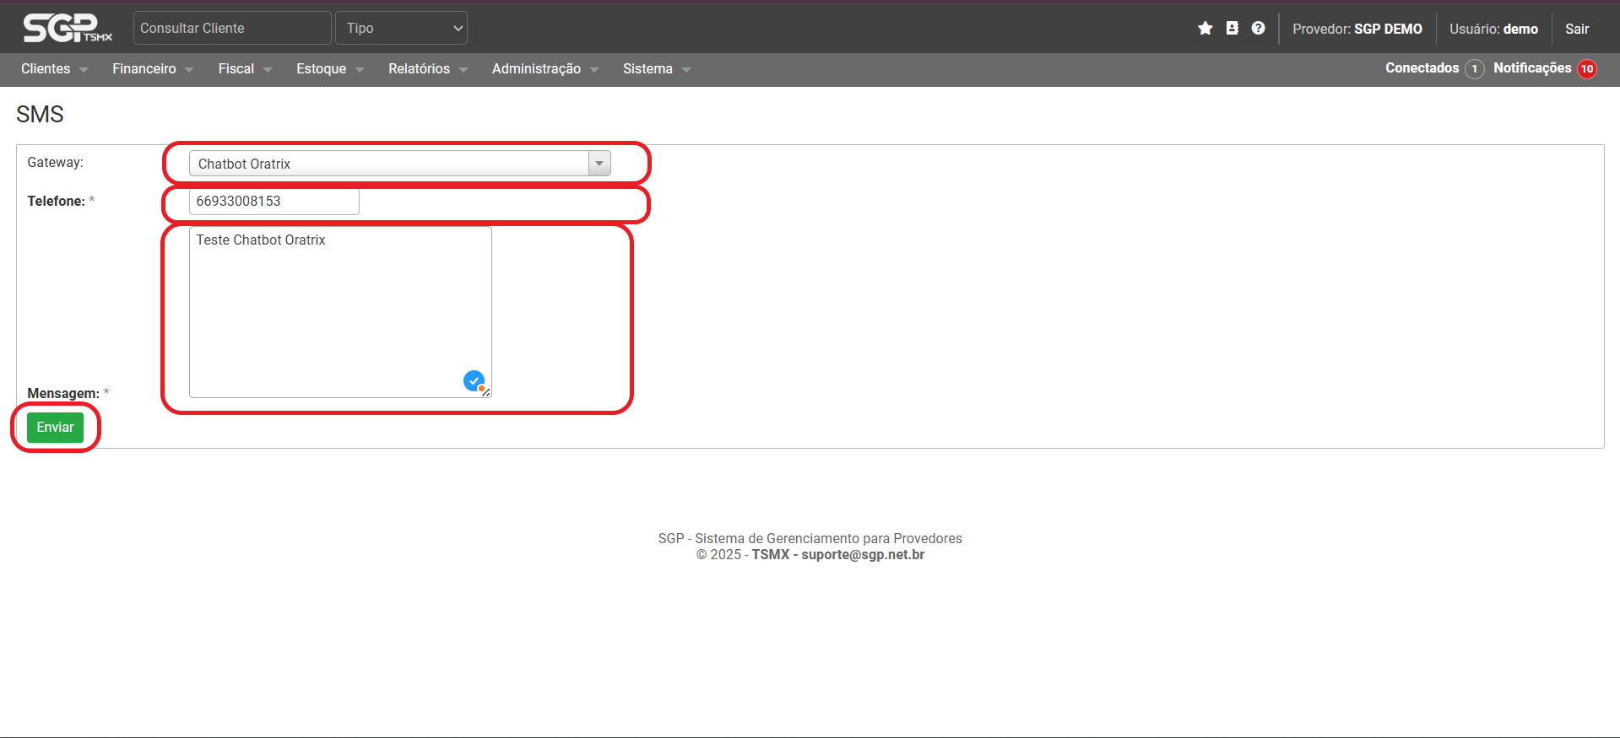Click the SGP TSMX logo
Image resolution: width=1620 pixels, height=738 pixels.
(x=68, y=28)
